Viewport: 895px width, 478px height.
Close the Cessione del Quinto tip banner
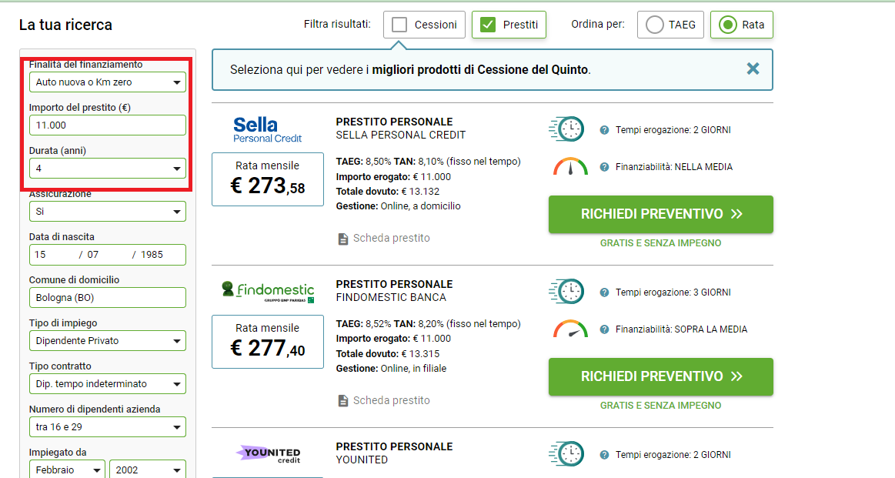coord(753,69)
